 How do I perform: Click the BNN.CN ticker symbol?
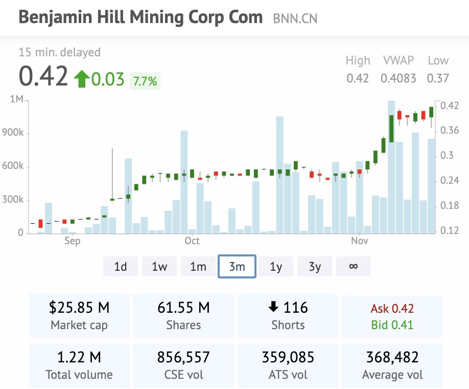click(295, 18)
